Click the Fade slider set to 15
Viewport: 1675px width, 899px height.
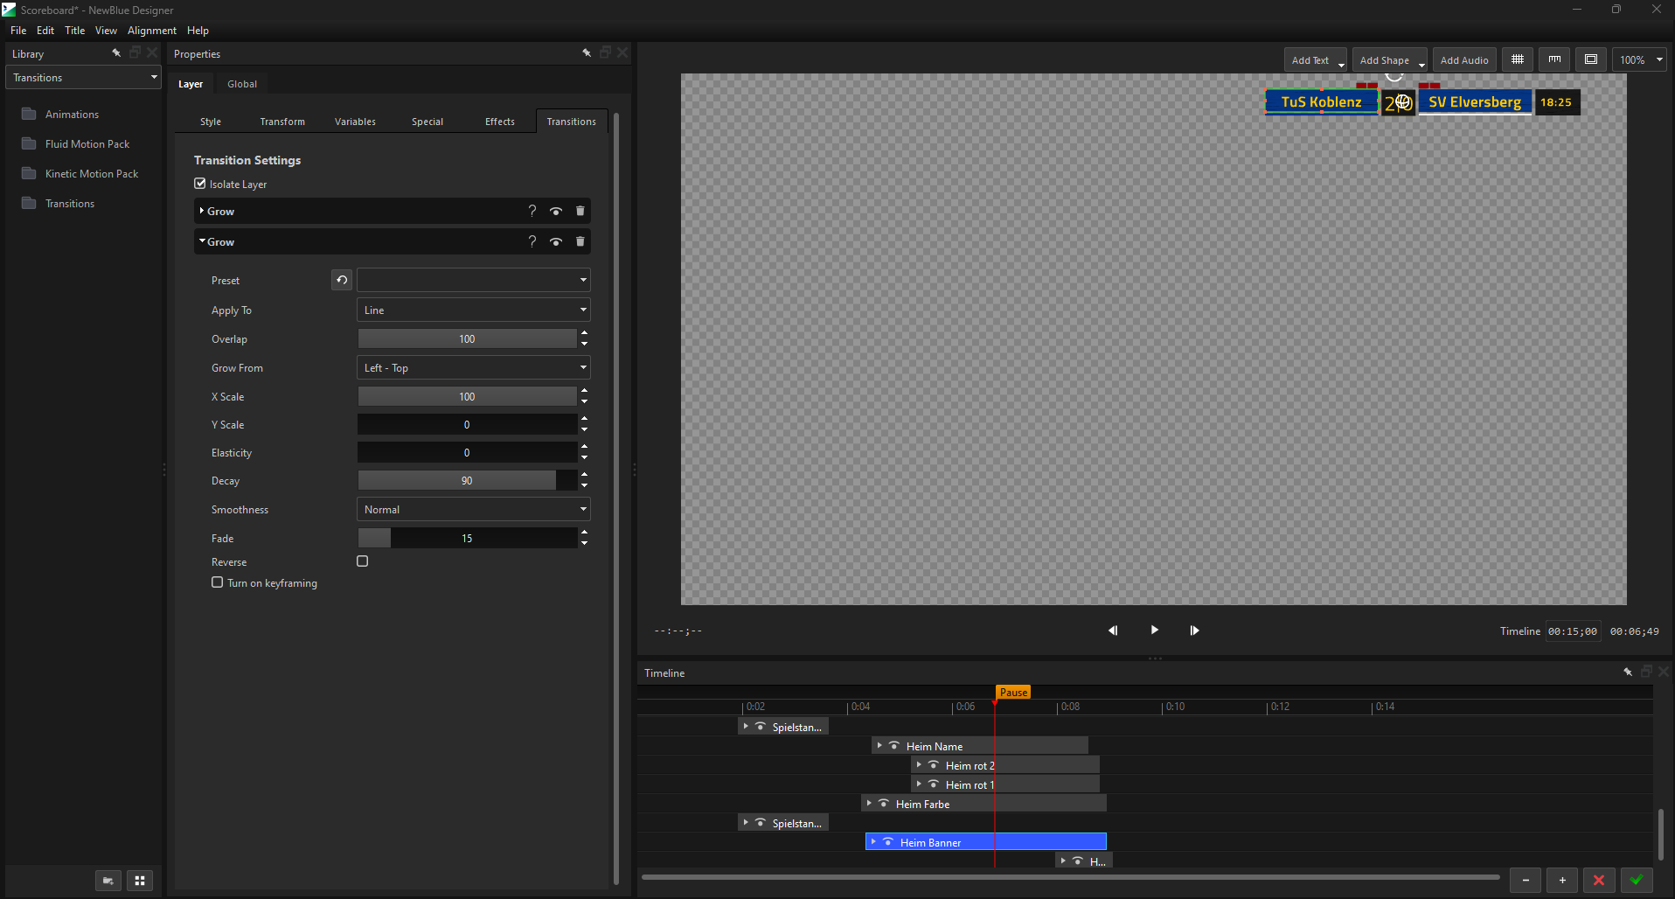click(468, 538)
